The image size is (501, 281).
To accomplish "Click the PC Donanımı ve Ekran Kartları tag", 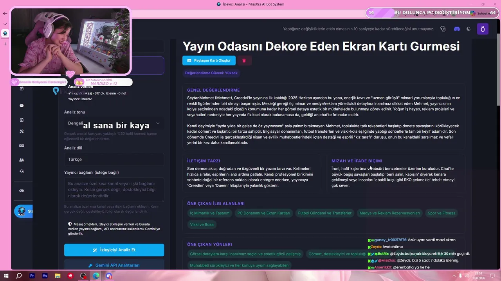I will [x=264, y=213].
